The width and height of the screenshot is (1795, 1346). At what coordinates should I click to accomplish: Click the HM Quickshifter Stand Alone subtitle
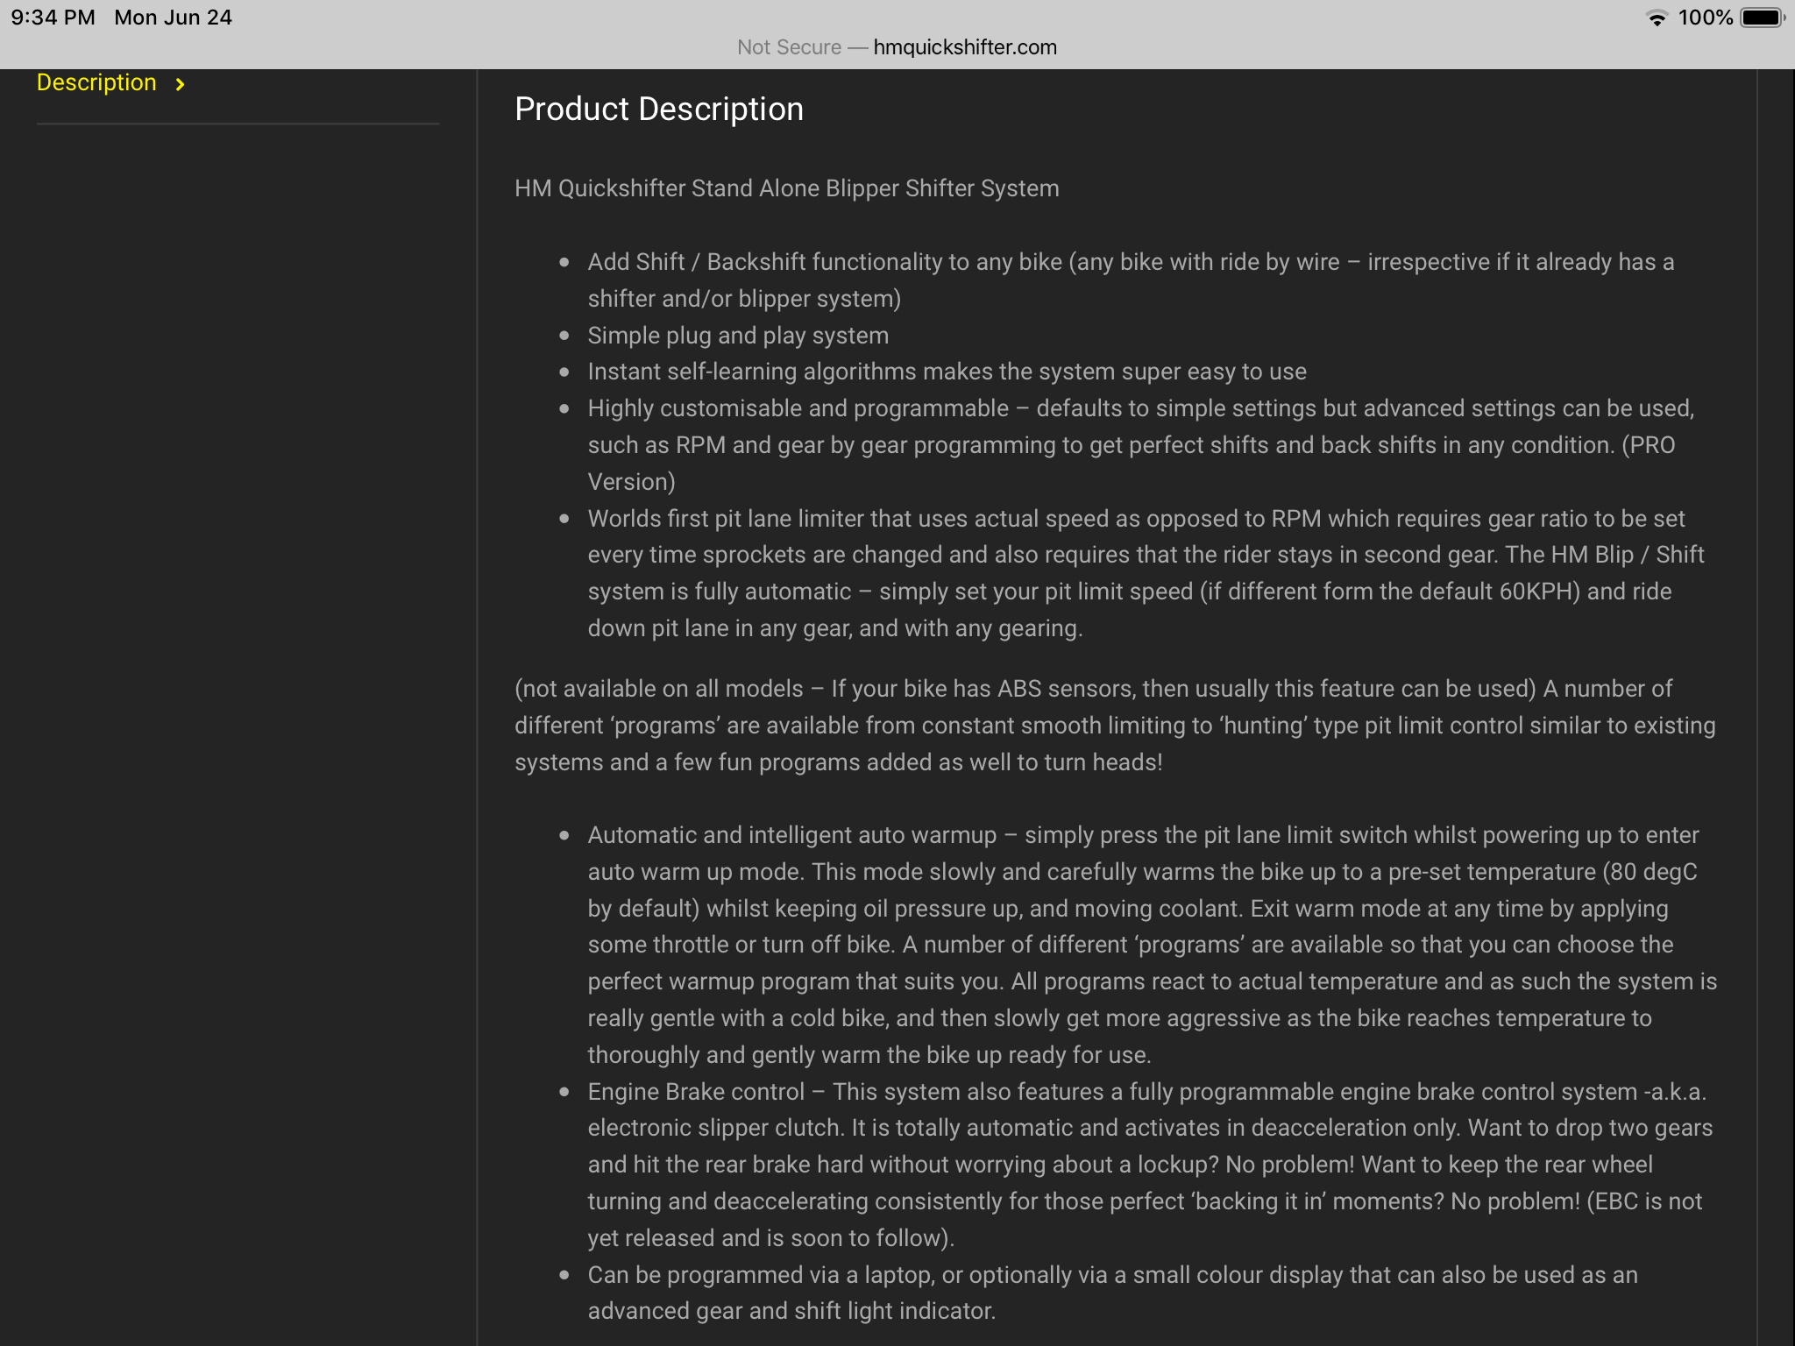(786, 188)
